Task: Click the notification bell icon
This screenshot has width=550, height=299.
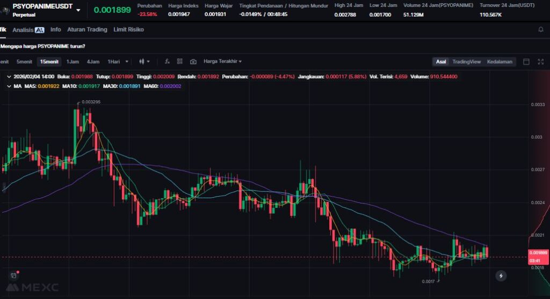Action: click(541, 29)
